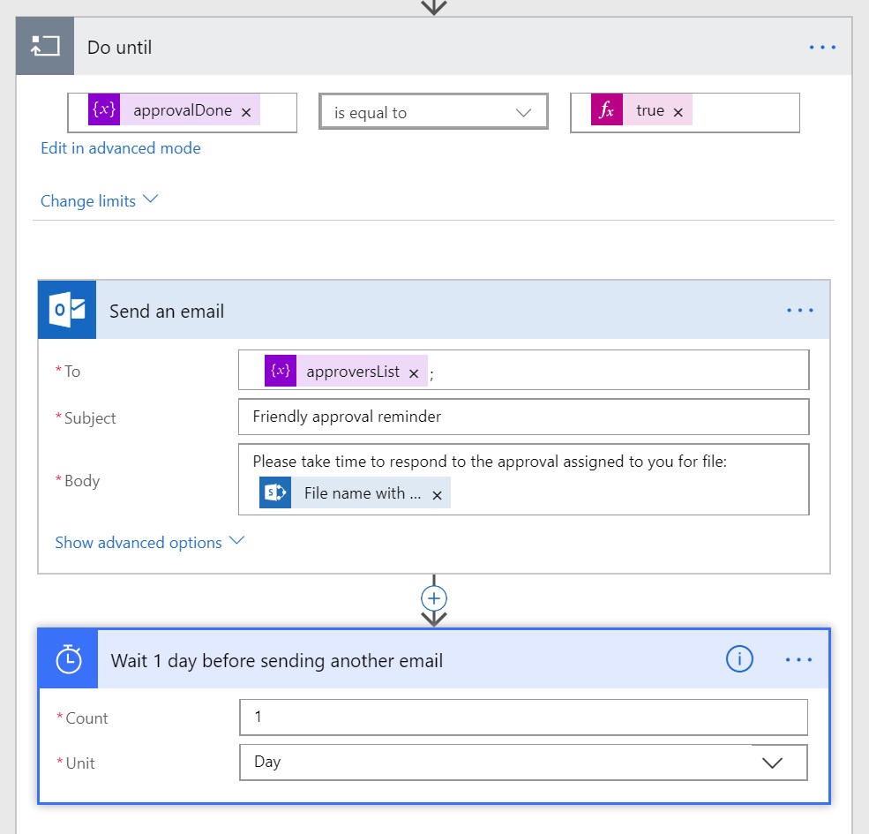The image size is (869, 834).
Task: Remove the approvalDone variable token
Action: [x=246, y=112]
